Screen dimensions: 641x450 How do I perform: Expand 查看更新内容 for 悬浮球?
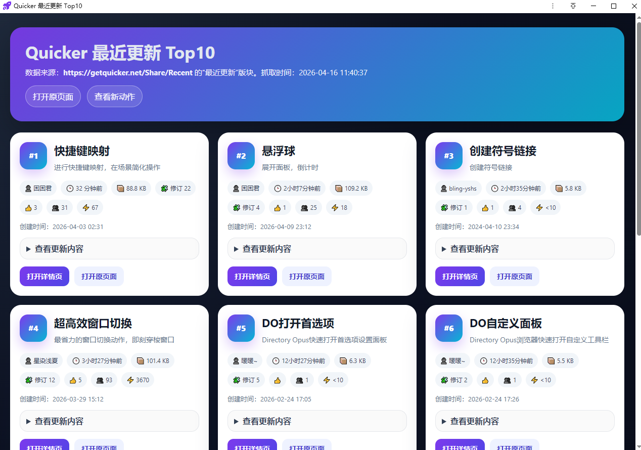pos(317,249)
